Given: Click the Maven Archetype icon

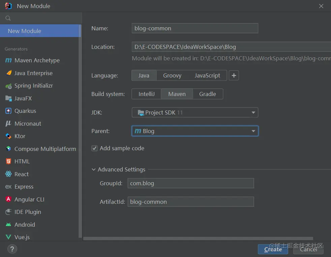Looking at the screenshot, I should (x=8, y=60).
